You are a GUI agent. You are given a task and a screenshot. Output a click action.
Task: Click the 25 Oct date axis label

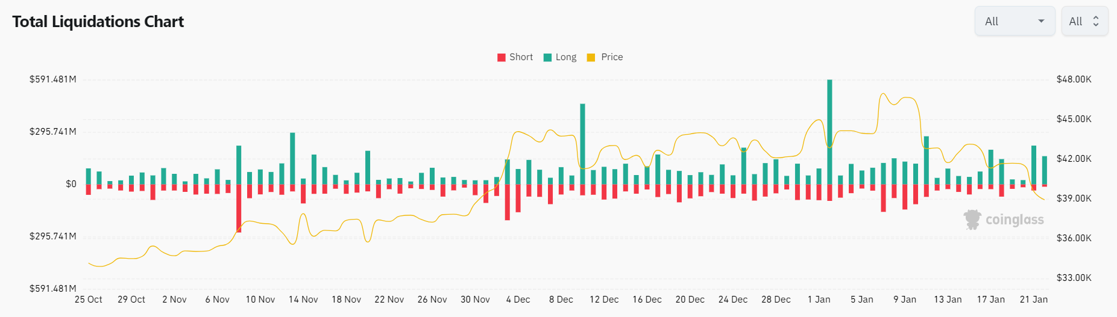coord(88,300)
